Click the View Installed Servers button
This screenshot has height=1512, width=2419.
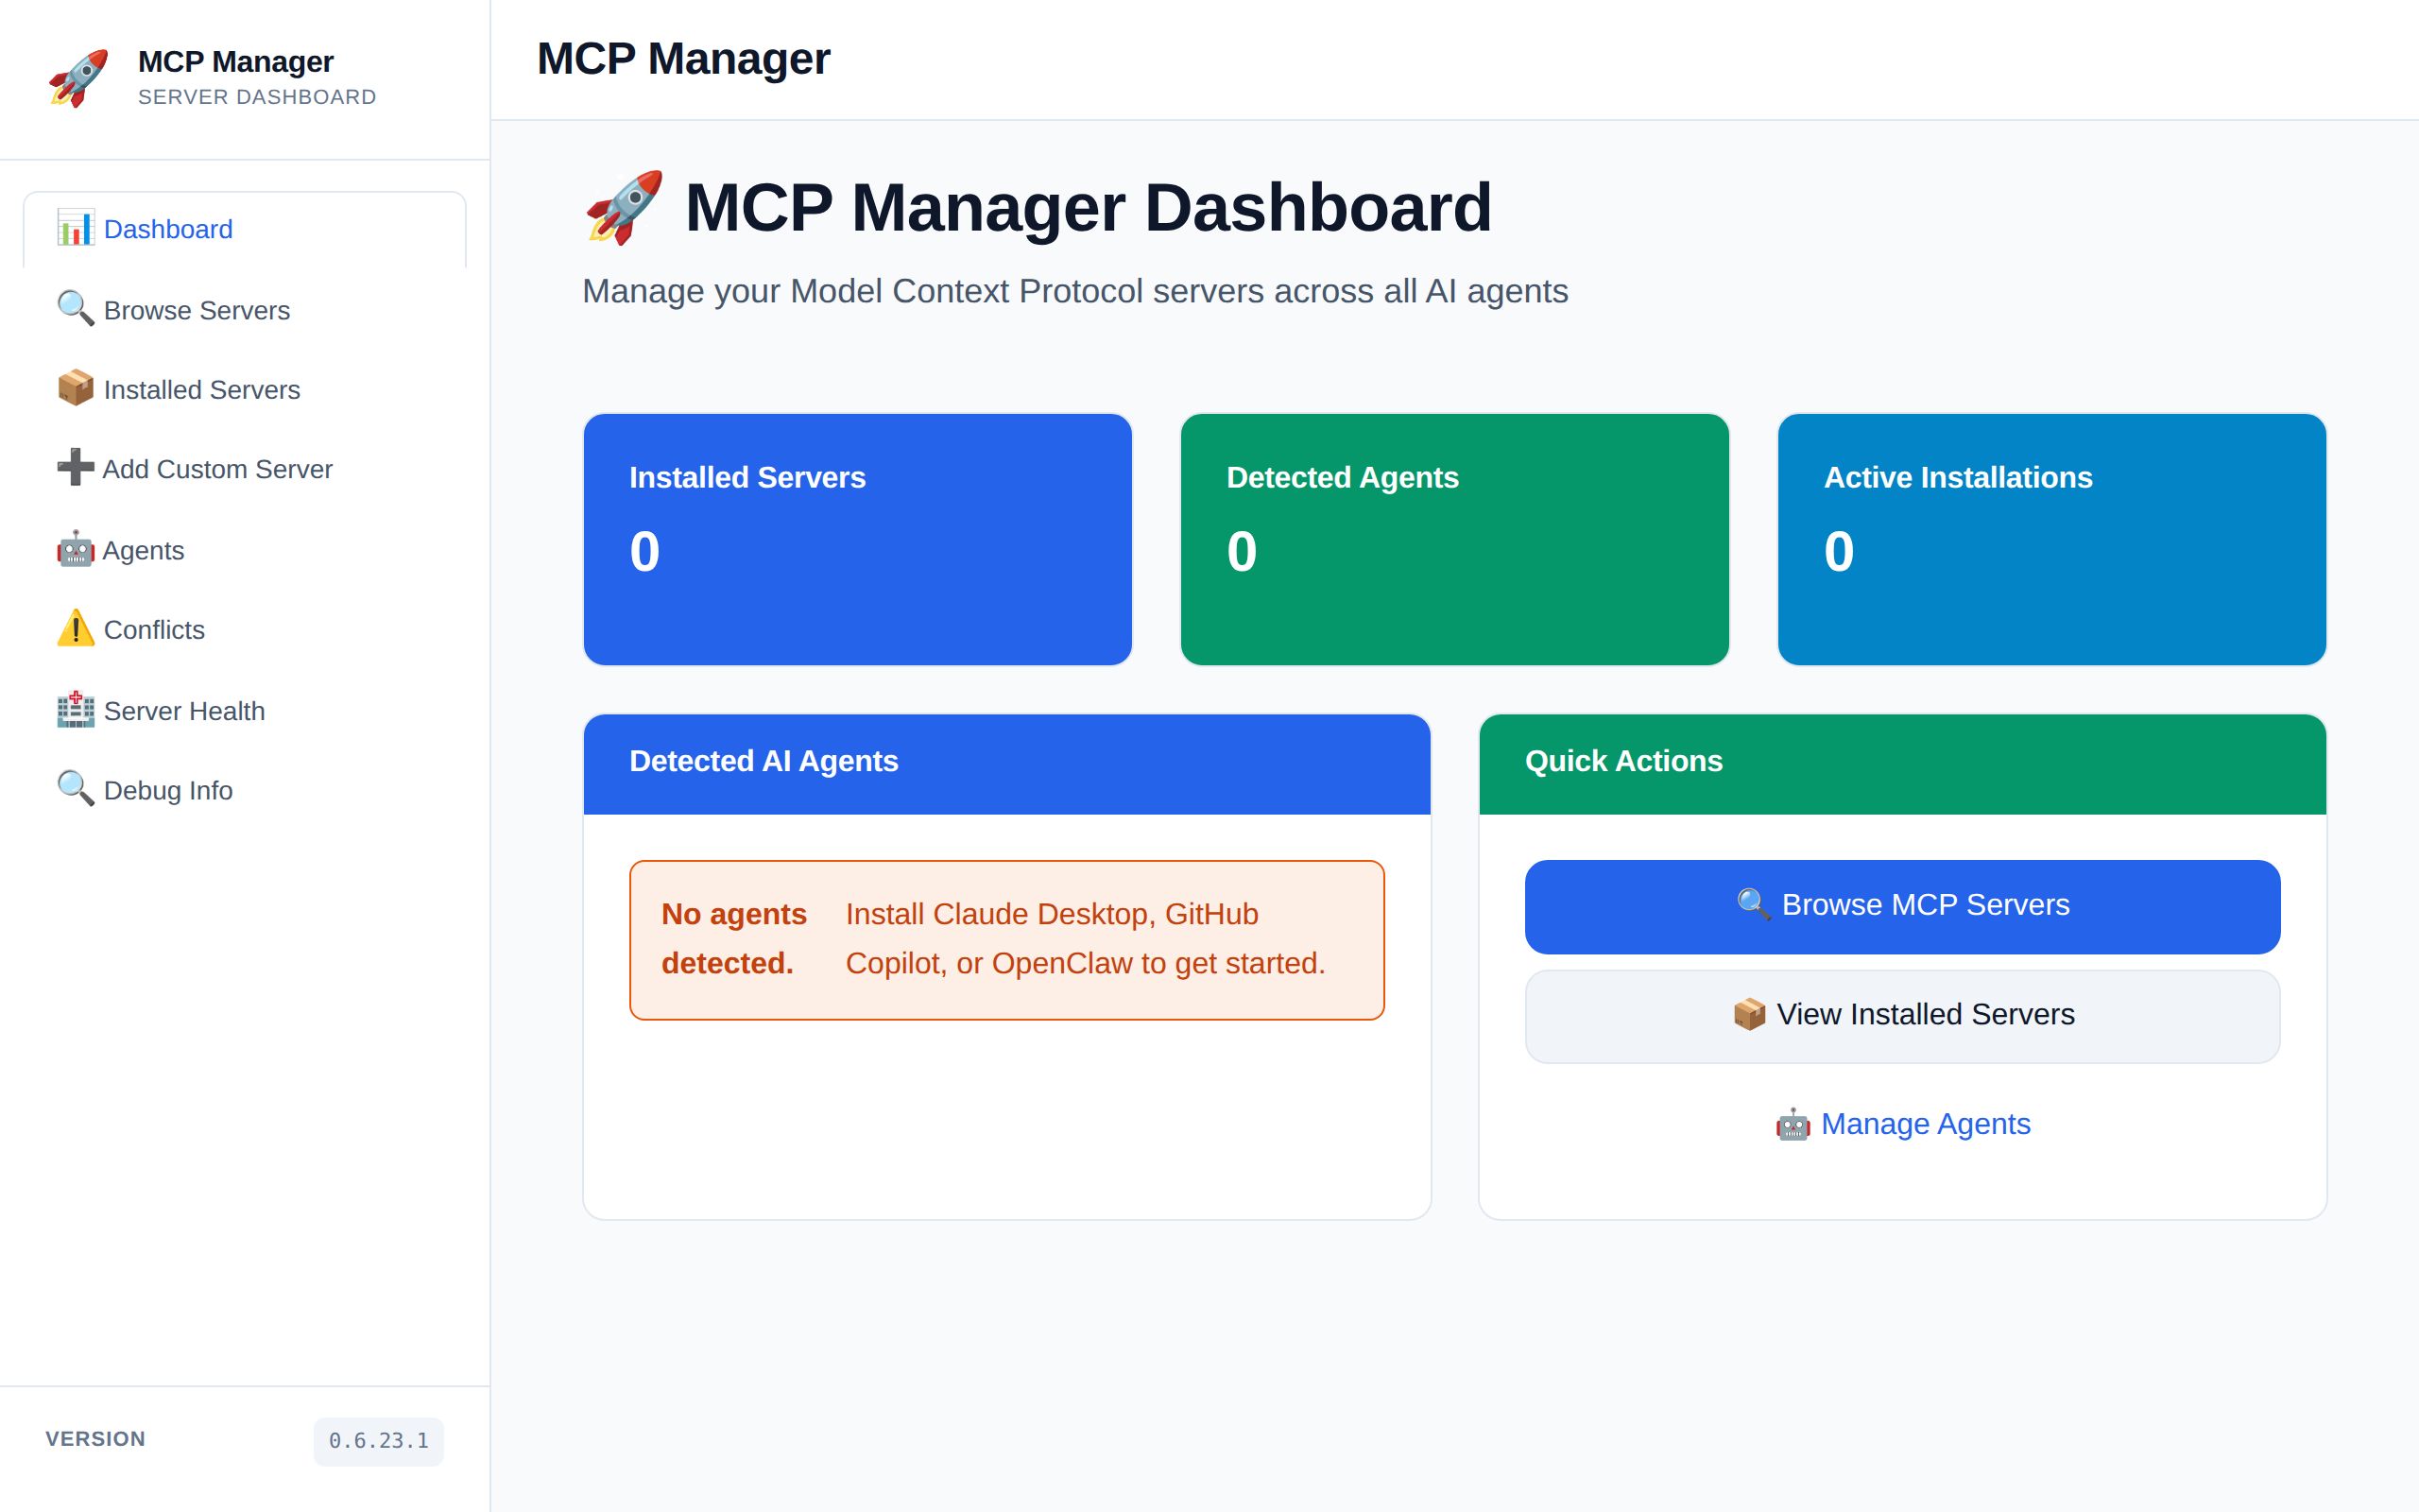tap(1902, 1016)
